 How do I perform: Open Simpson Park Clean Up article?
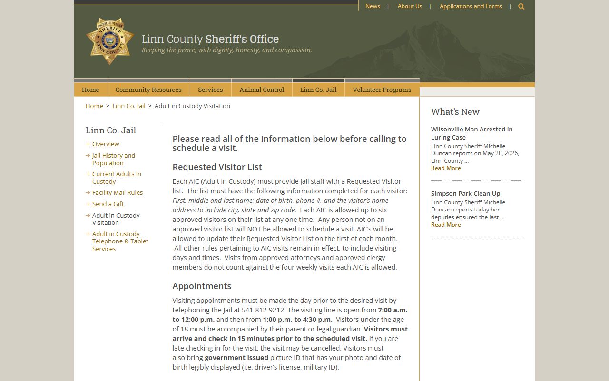[x=465, y=193]
